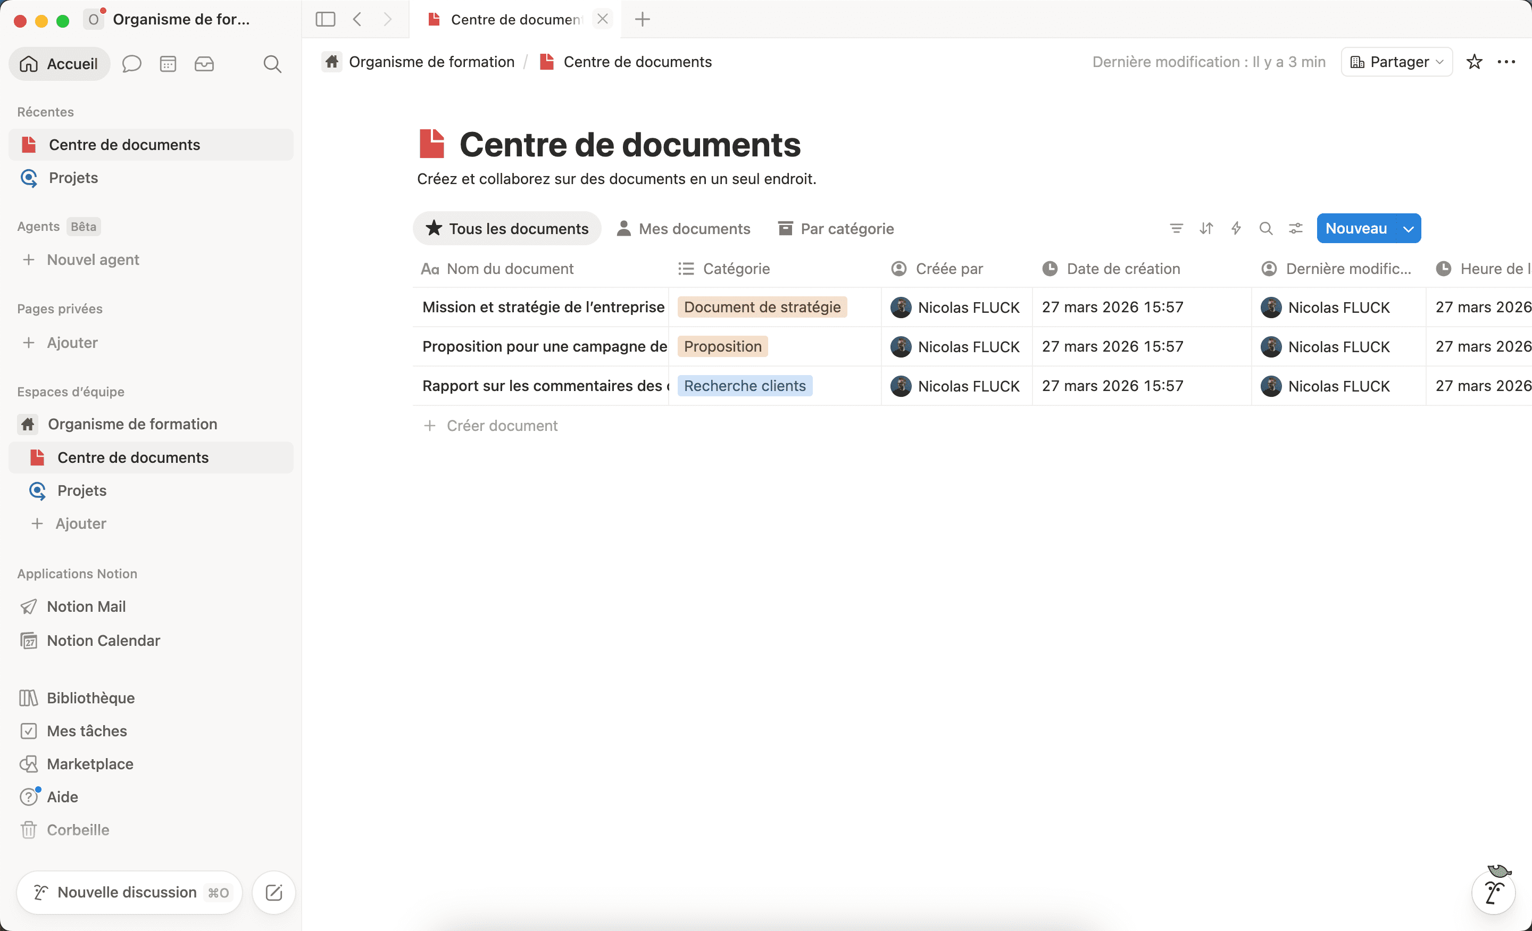The height and width of the screenshot is (931, 1532).
Task: Open the sidebar search icon
Action: click(x=272, y=63)
